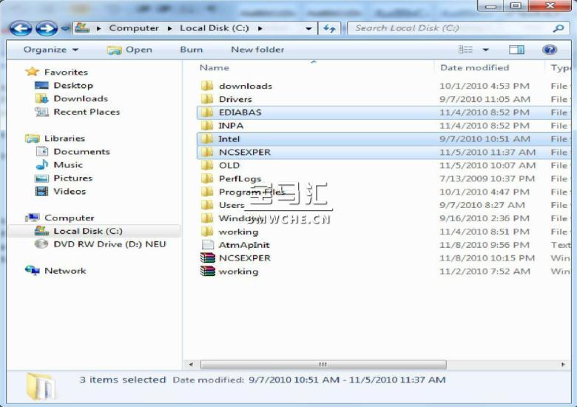Click the horizontal scrollbar thumb
Viewport: 577px width, 407px height.
pos(323,365)
